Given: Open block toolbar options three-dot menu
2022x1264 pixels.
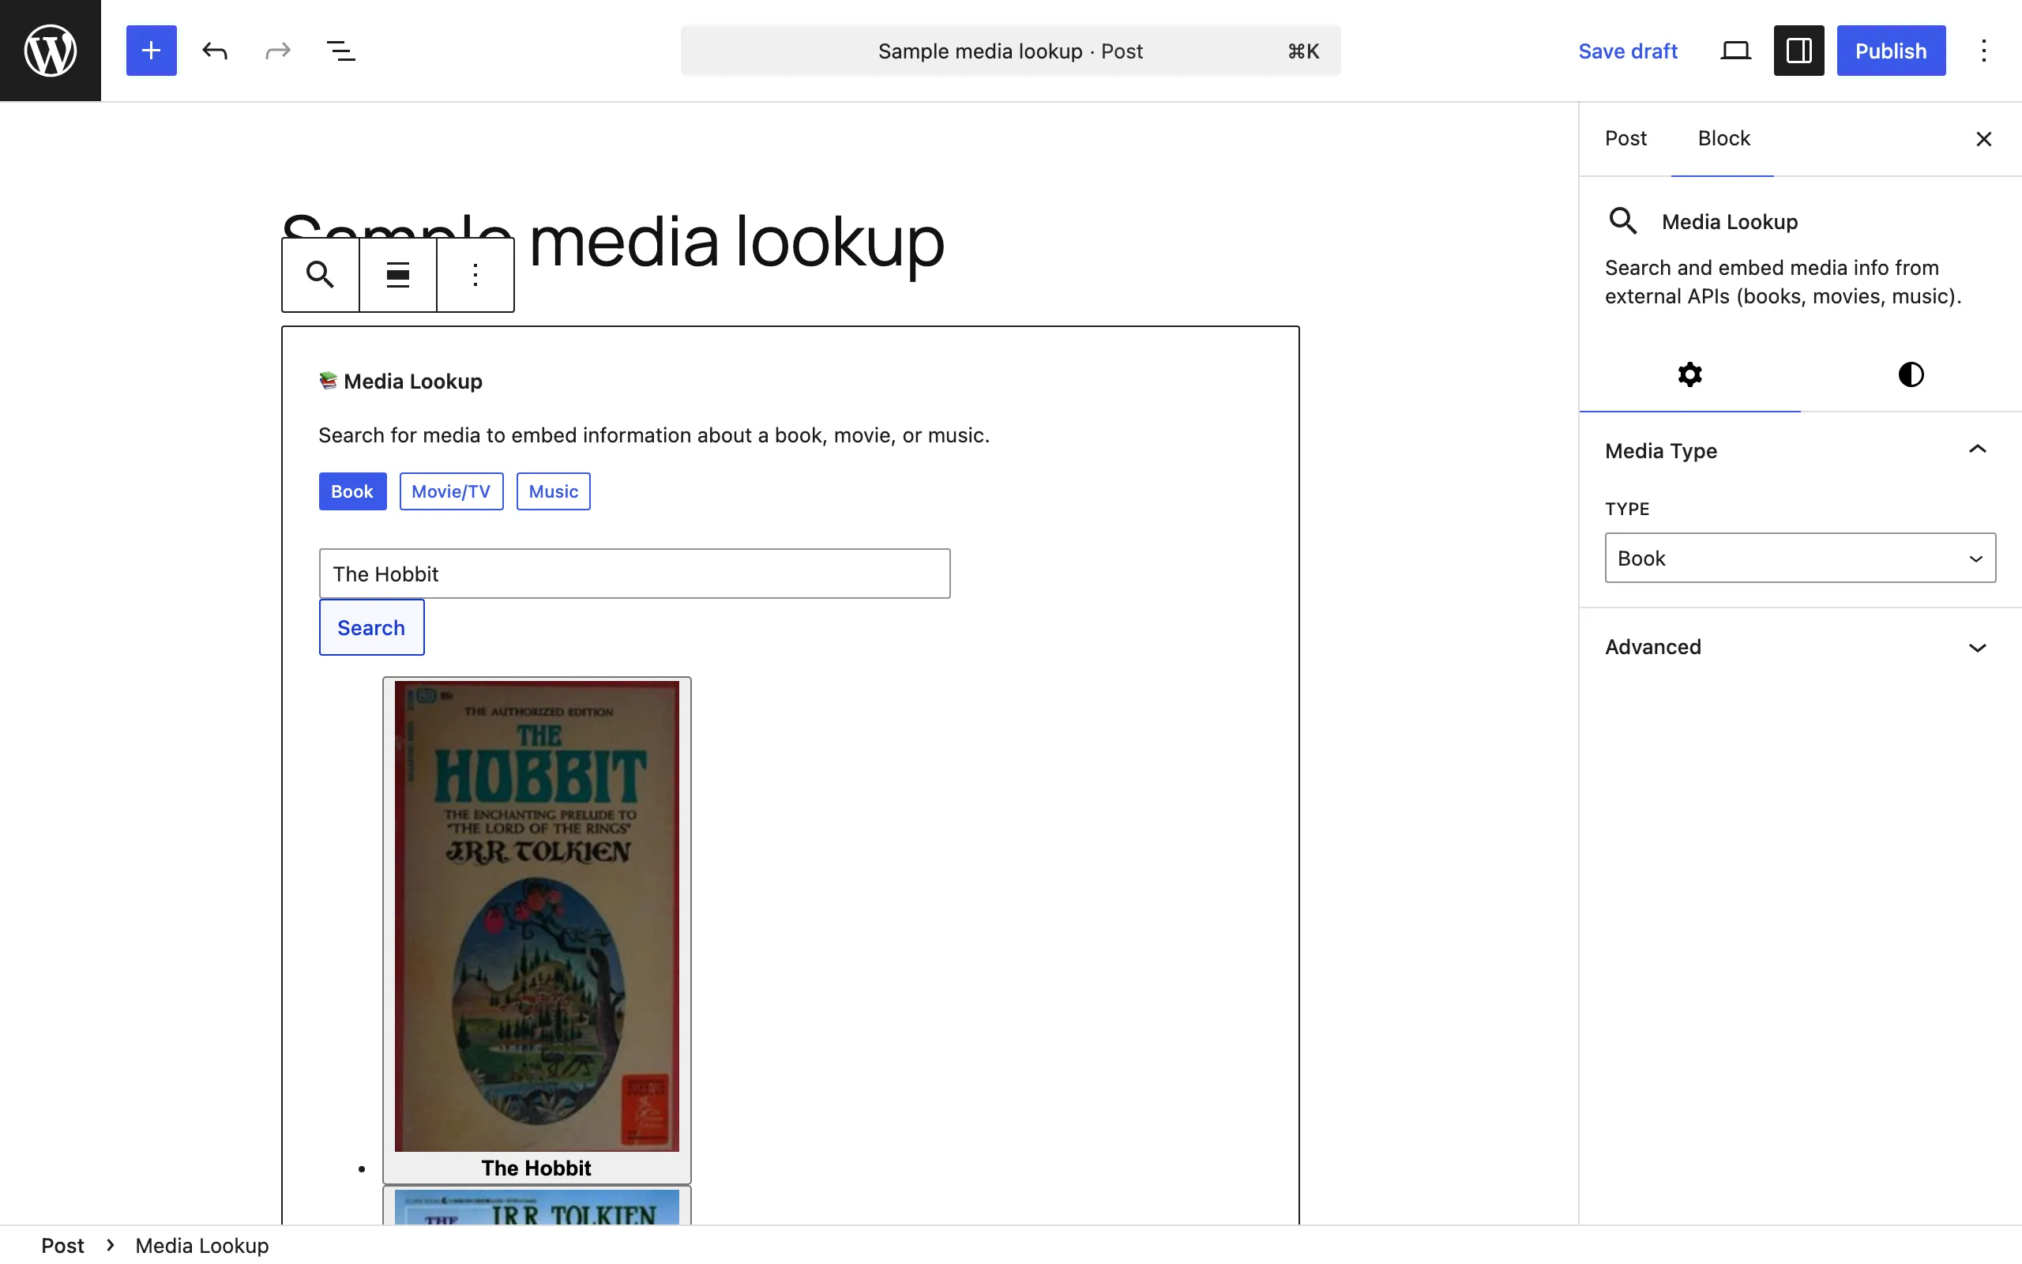Looking at the screenshot, I should point(475,274).
